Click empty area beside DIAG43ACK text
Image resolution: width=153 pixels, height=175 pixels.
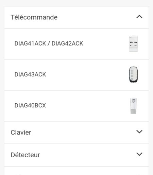(87, 75)
